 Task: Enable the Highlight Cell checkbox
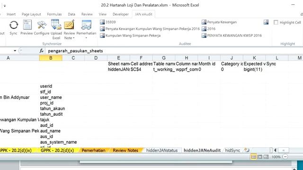[x=276, y=22]
